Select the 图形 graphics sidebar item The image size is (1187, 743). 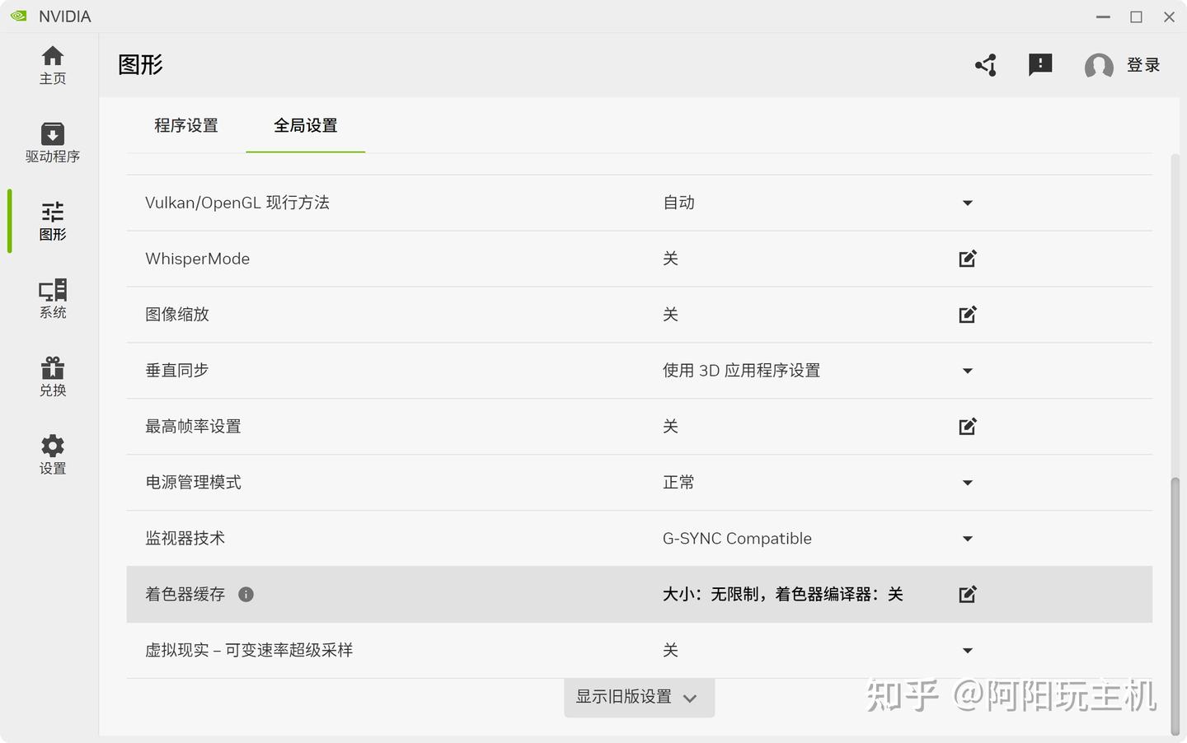(53, 222)
